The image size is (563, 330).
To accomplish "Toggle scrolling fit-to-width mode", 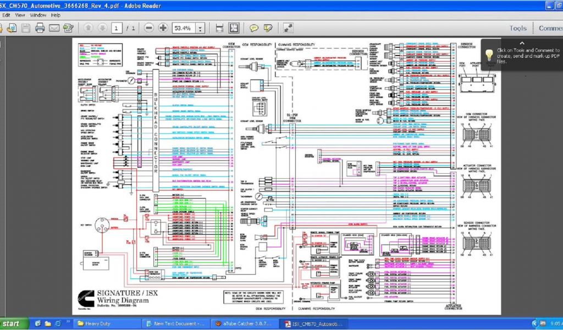I will 219,28.
